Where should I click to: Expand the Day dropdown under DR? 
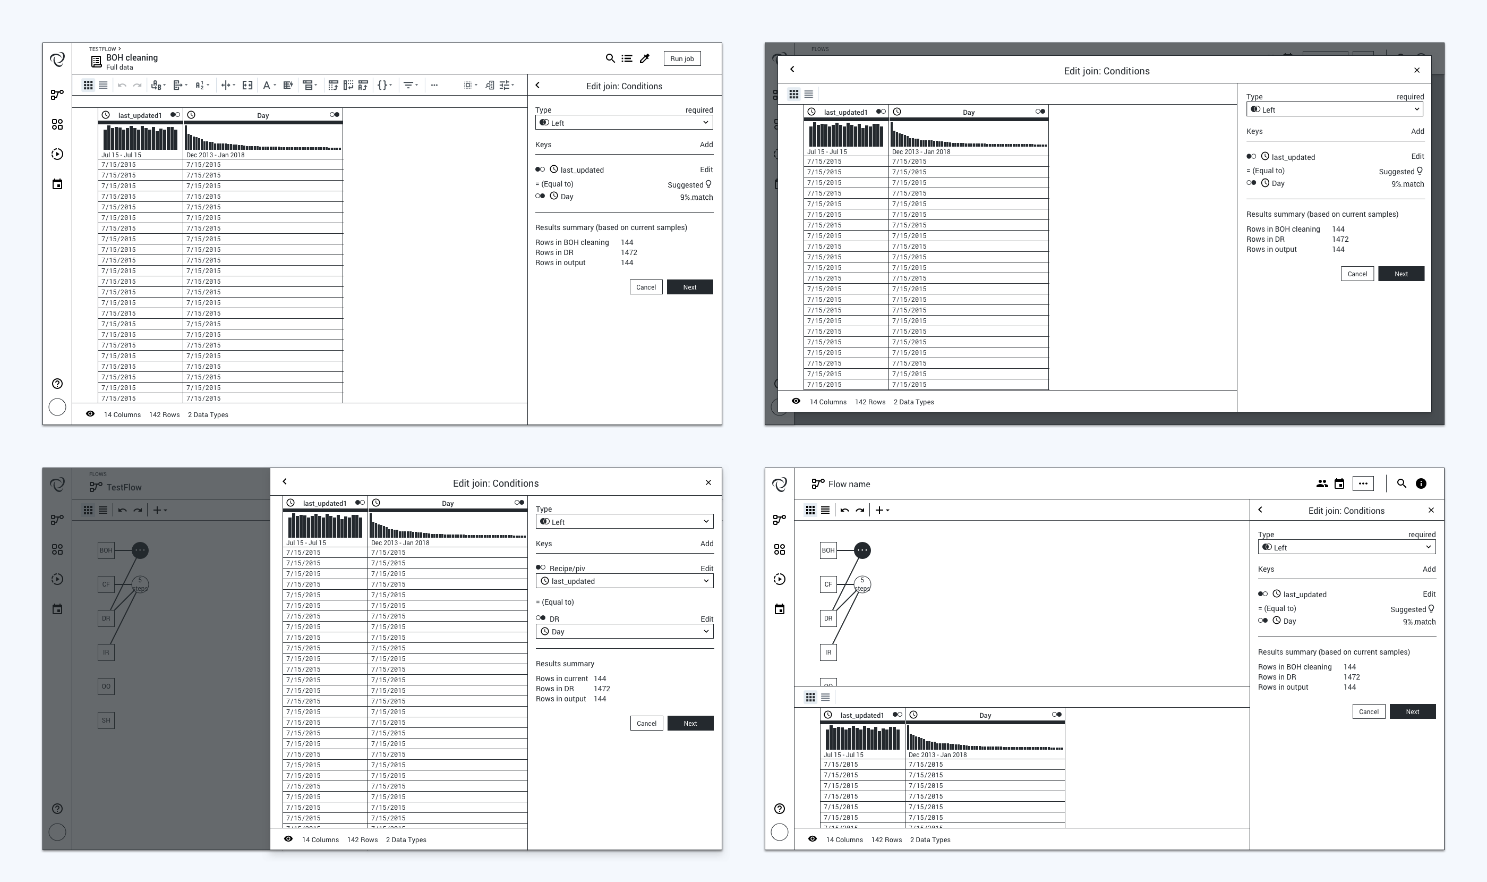point(625,631)
